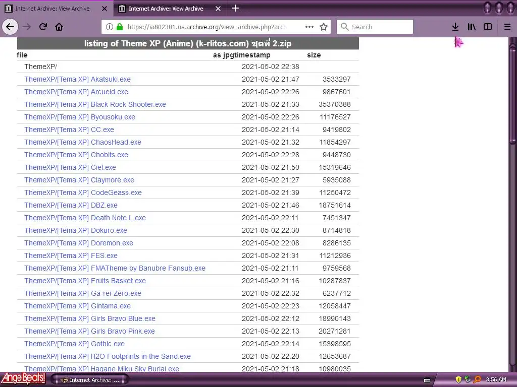Click the Fruits Basket.exe link

click(85, 281)
